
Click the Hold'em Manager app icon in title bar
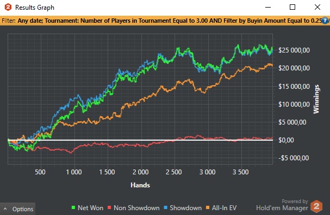[x=8, y=7]
